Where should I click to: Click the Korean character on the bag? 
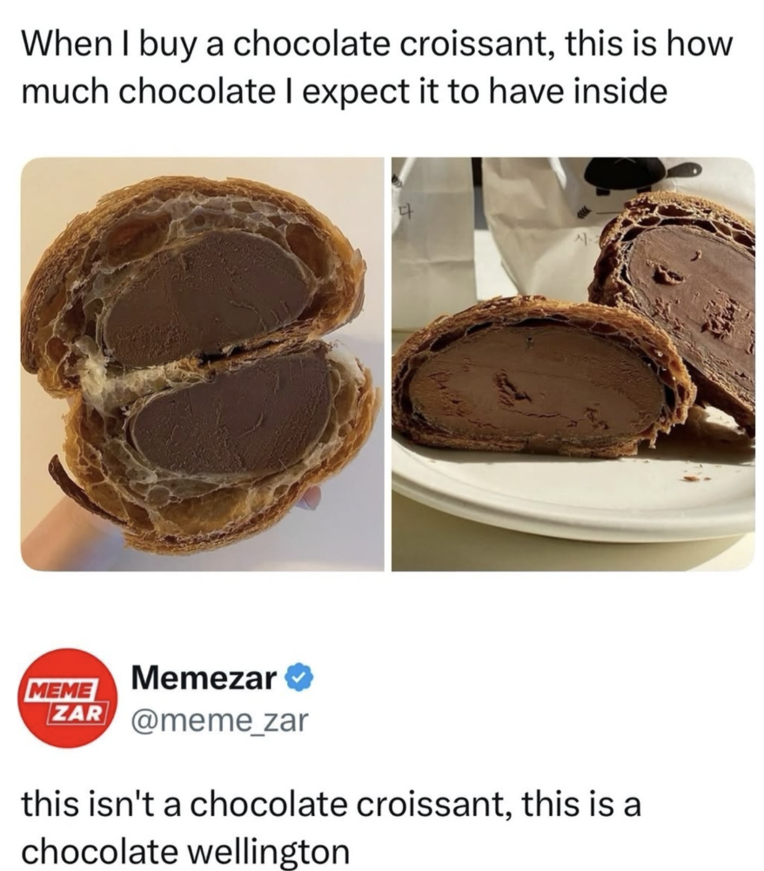[x=404, y=211]
